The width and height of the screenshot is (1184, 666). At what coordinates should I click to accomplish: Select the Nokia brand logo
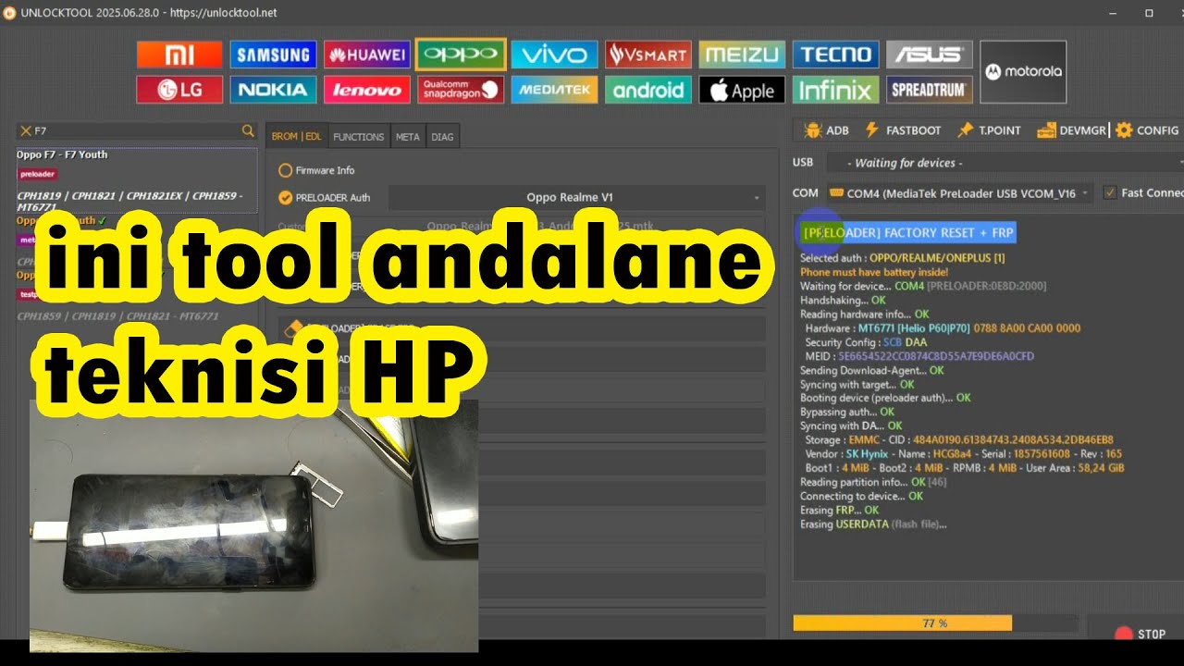click(273, 90)
